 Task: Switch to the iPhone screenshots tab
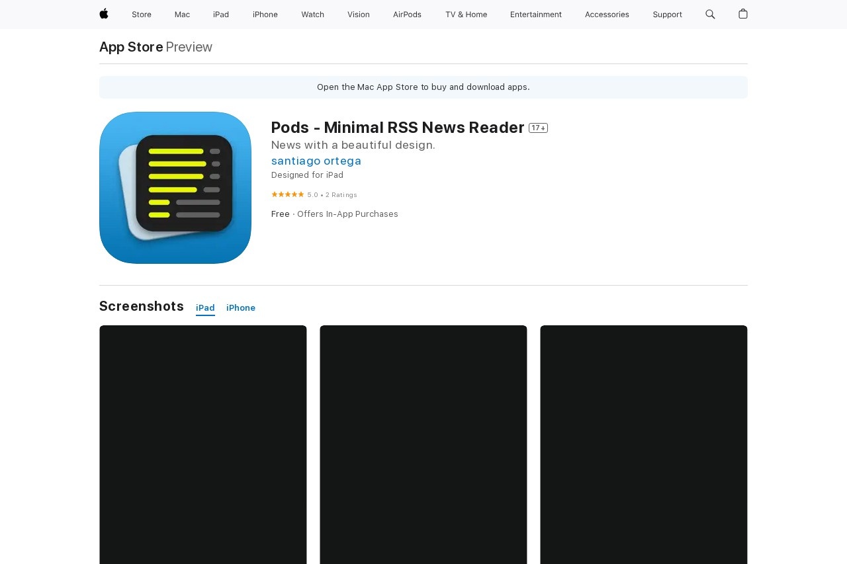click(x=241, y=308)
